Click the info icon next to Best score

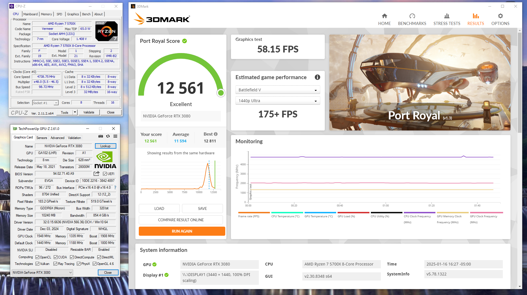point(216,134)
